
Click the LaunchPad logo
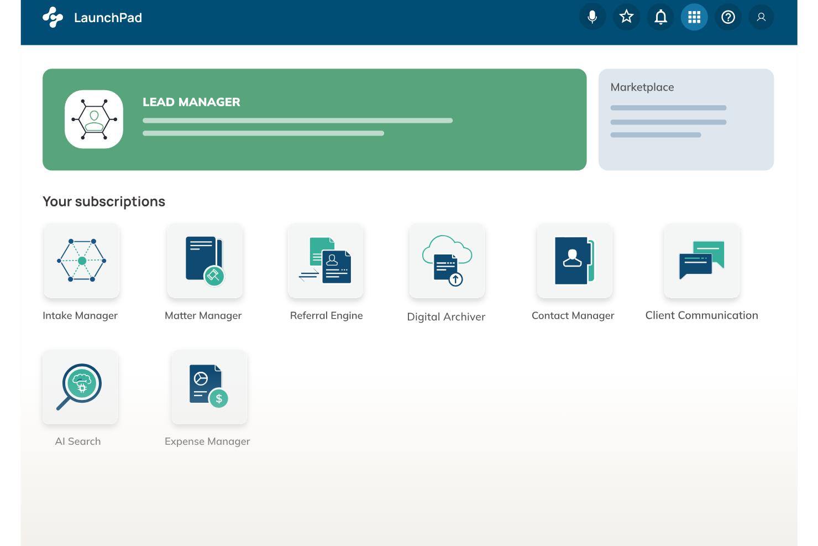click(x=53, y=17)
